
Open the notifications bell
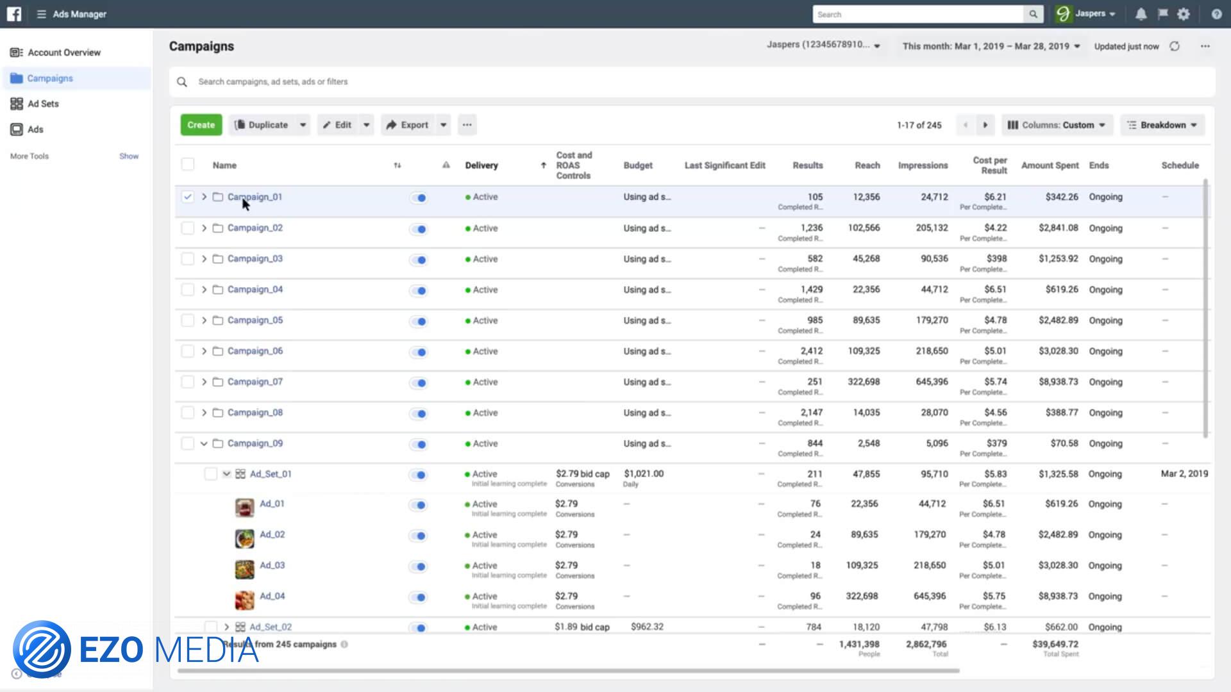point(1141,14)
